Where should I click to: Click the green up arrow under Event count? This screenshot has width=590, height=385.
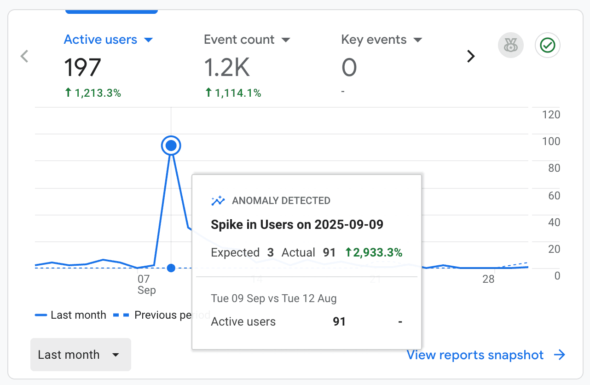tap(208, 93)
